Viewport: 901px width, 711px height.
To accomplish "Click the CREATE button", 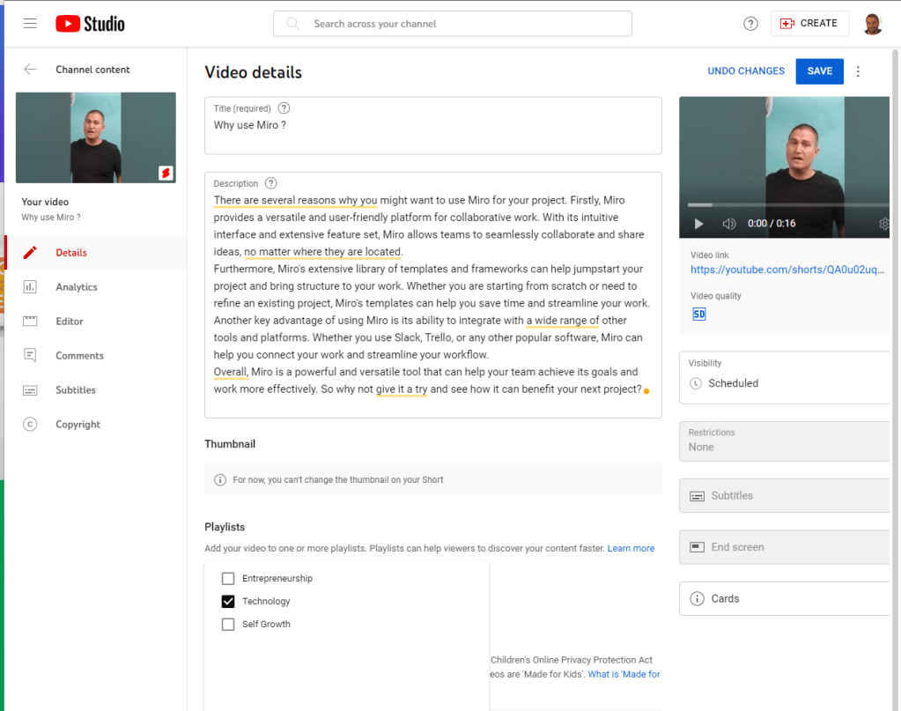I will (809, 24).
